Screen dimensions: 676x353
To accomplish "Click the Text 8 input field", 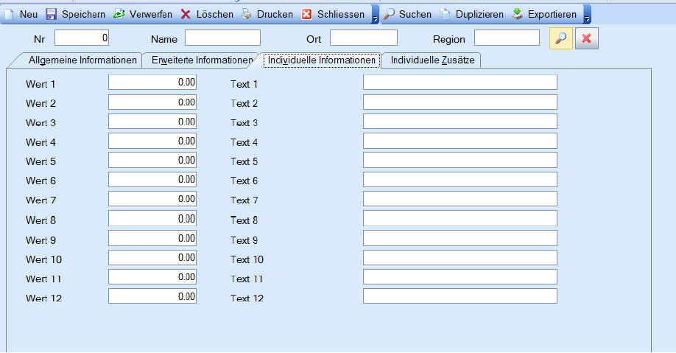I will point(460,218).
